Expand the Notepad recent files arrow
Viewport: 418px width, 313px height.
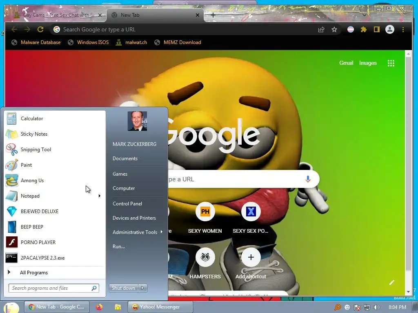[x=100, y=196]
